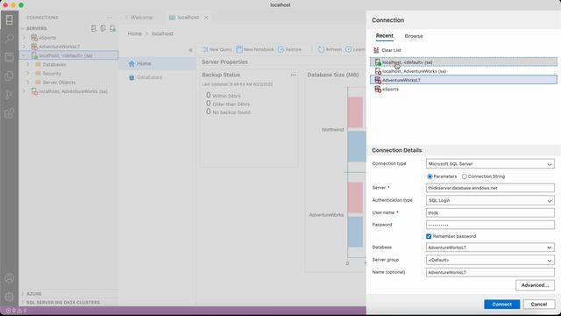Open the Connection type dropdown
Screen dimensions: 561x316
(490, 164)
